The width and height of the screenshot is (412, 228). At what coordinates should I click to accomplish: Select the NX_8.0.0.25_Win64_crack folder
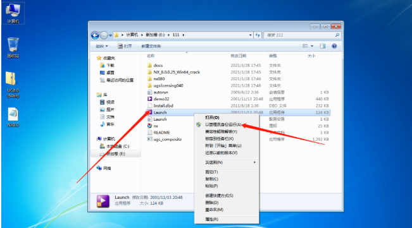pos(173,72)
